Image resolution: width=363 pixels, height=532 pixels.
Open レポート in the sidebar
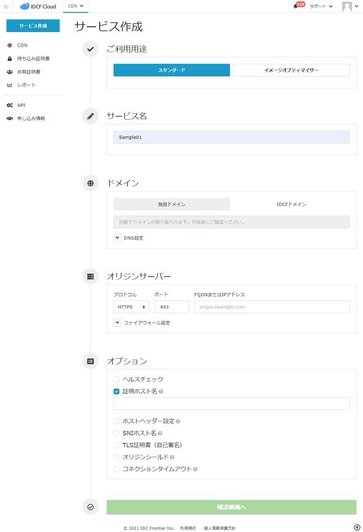tap(26, 85)
